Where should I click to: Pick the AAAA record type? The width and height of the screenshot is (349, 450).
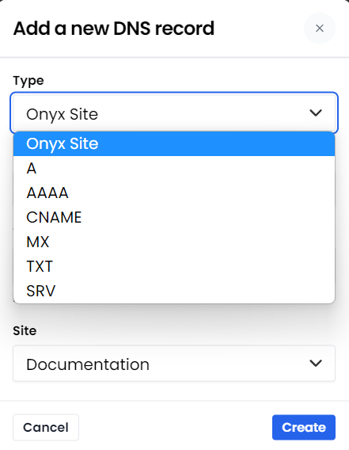pos(174,193)
